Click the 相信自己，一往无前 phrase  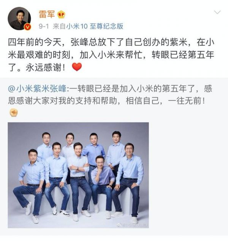pyautogui.click(x=165, y=101)
